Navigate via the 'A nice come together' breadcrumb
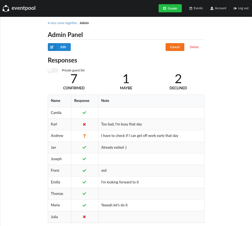 click(62, 23)
